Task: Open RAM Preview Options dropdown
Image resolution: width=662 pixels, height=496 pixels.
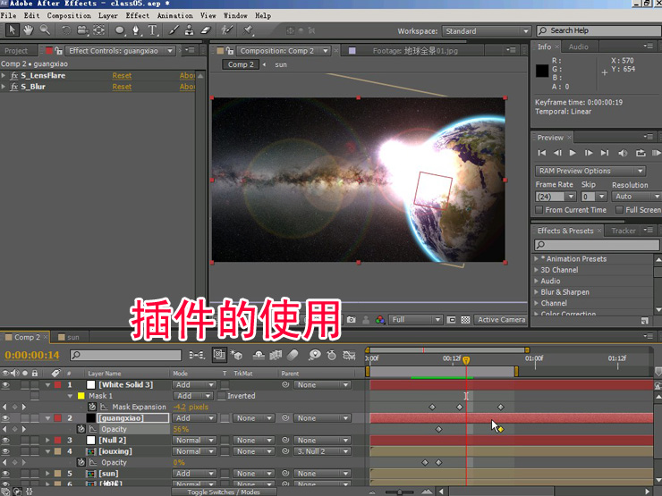Action: (x=590, y=171)
